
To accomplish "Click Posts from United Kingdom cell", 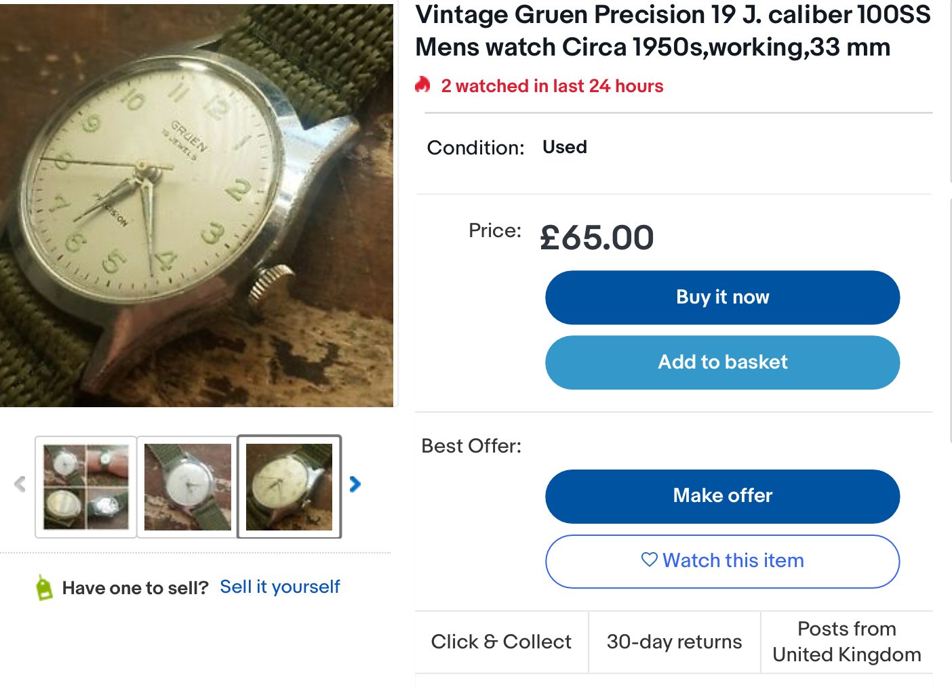I will [x=846, y=642].
